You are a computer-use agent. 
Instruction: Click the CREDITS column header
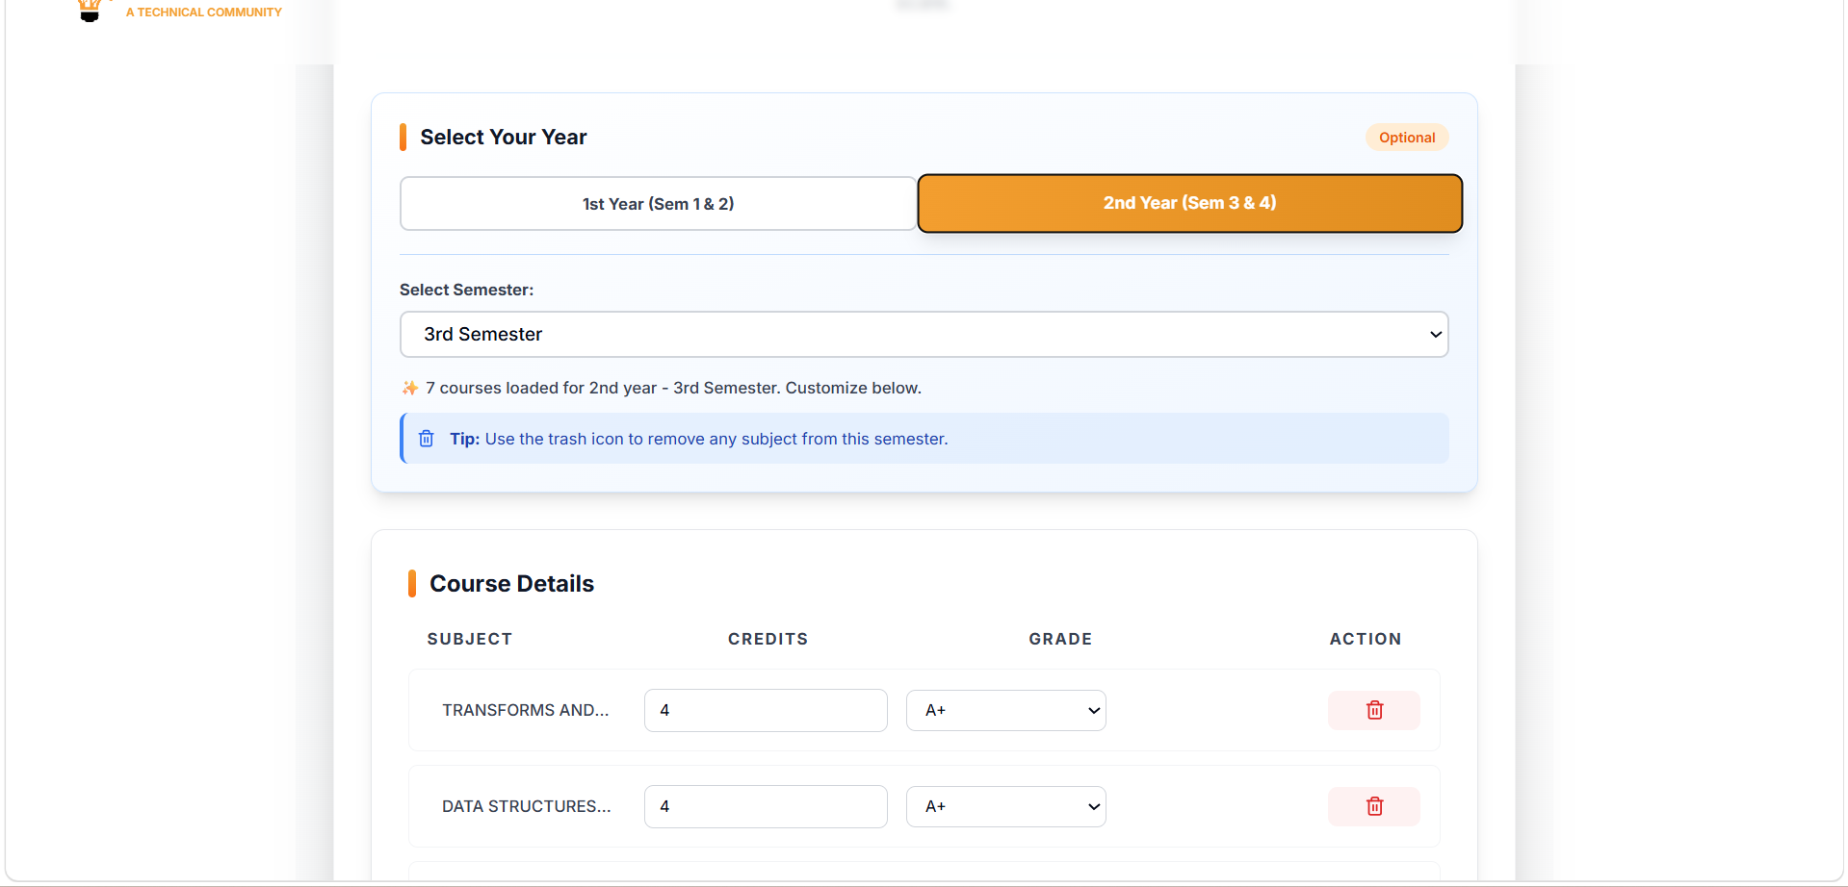768,639
